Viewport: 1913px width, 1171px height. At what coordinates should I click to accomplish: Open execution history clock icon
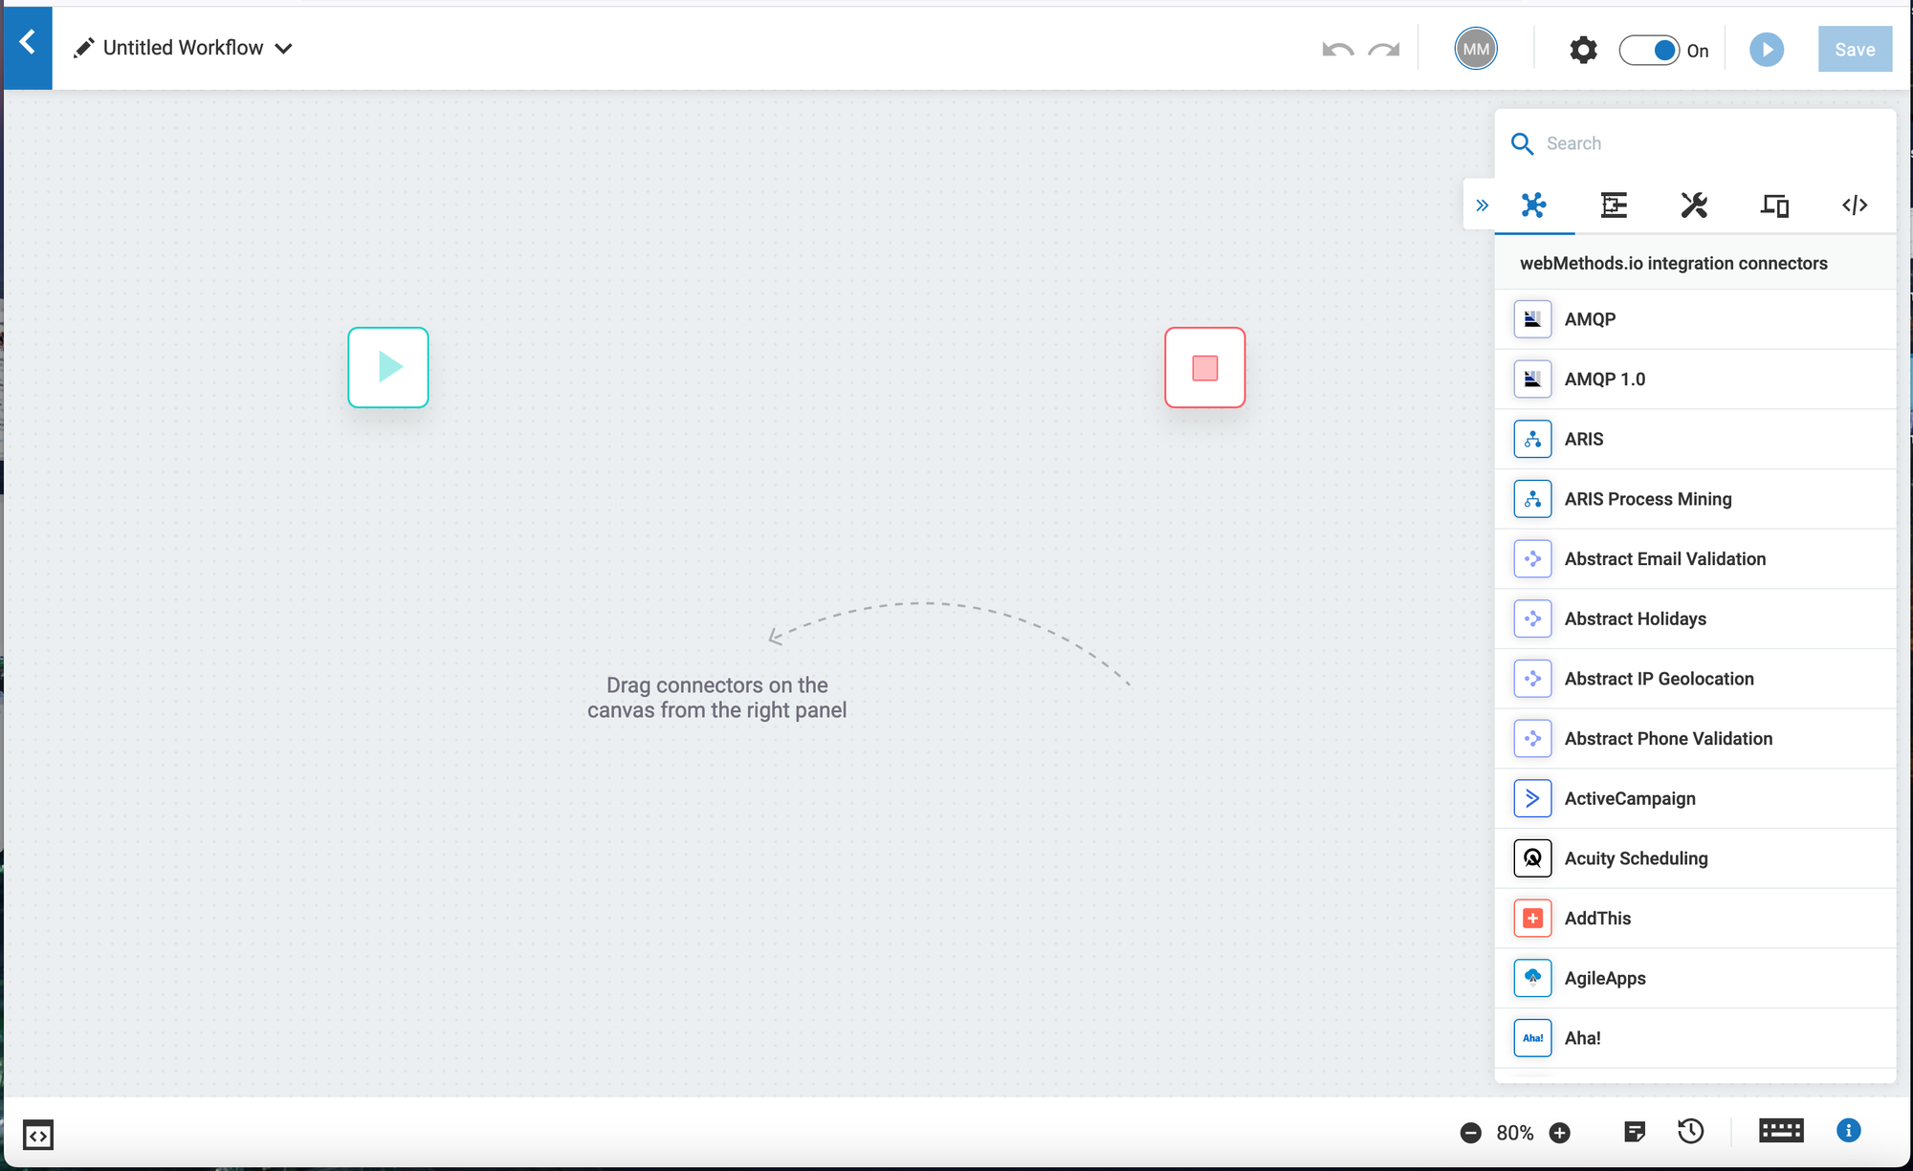1690,1132
